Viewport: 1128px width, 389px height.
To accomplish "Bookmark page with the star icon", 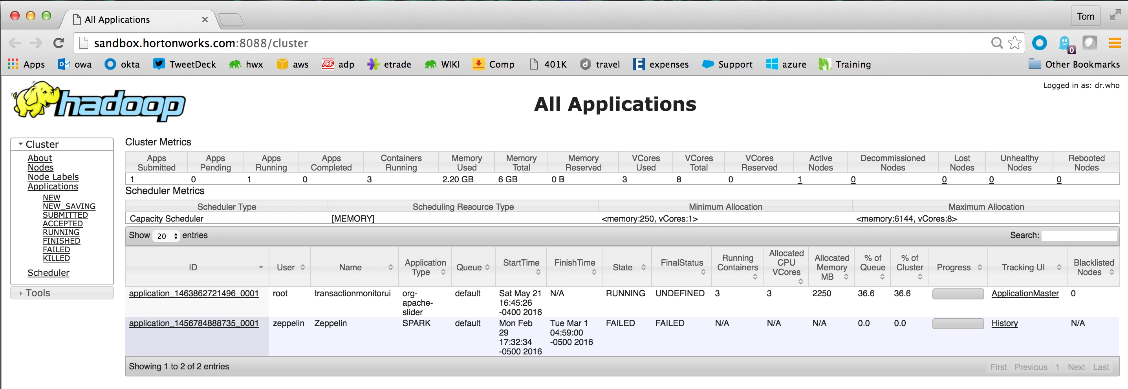I will pos(1014,42).
